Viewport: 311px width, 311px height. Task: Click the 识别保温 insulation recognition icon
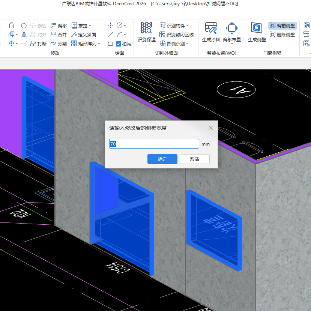(146, 32)
